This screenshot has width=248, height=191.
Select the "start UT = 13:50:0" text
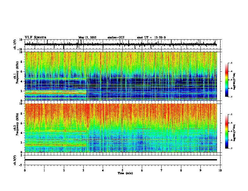coord(151,37)
